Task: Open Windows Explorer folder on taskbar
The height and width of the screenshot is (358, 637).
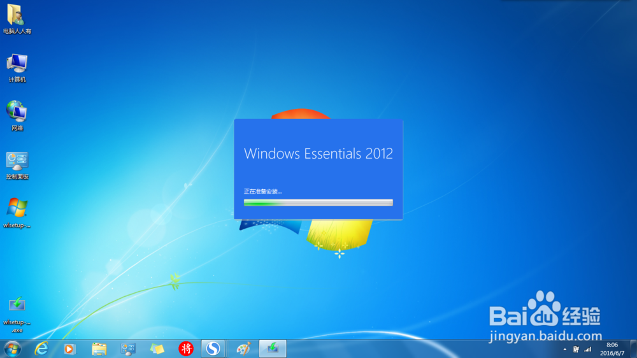Action: tap(99, 349)
